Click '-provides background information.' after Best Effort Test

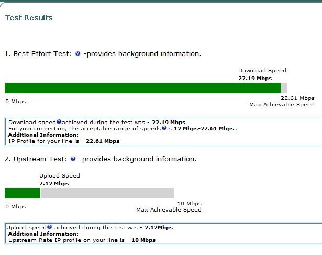[x=142, y=54]
